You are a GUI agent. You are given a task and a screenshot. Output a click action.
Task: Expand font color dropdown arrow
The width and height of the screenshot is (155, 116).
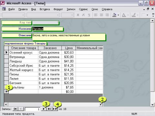(128, 15)
